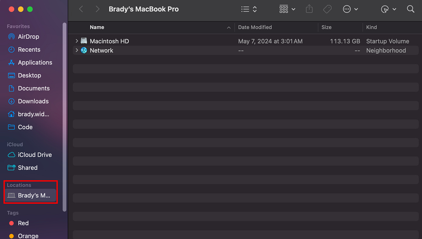422x239 pixels.
Task: Click the Macintosh HD name text
Action: (x=109, y=41)
